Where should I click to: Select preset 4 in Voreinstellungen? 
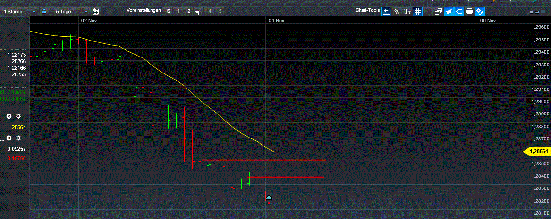210,11
